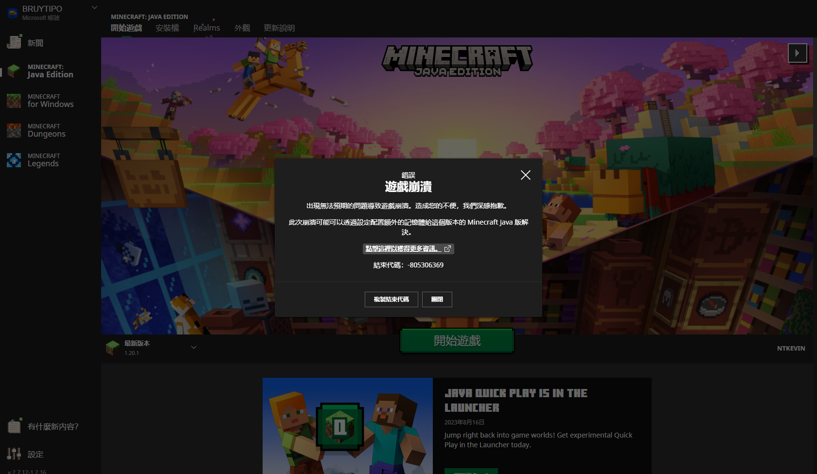Open the 有什麼新內容 clipboard icon

coord(14,426)
